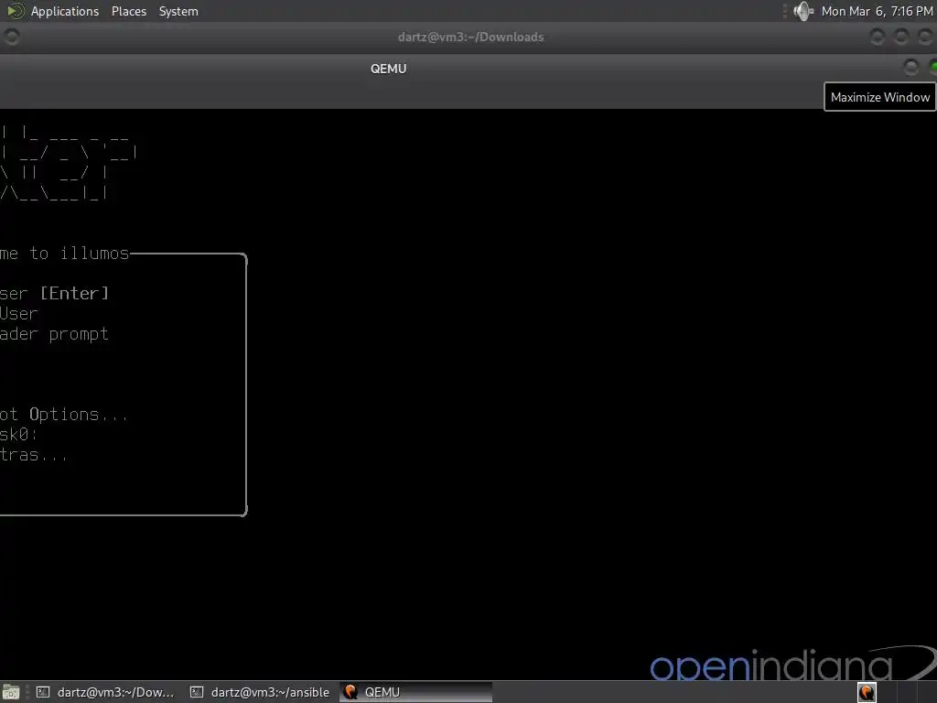937x703 pixels.
Task: Maximize the dartz@vm3:~/Downloads terminal window
Action: point(901,37)
